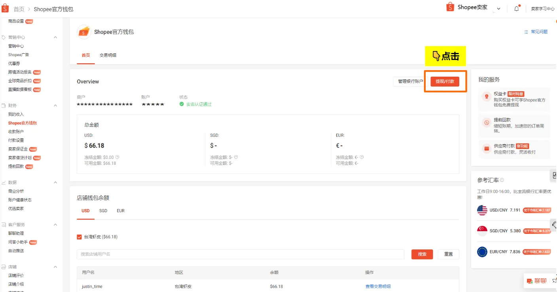Viewport: 557px width, 292px height.
Task: Collapse the 营销中心 section in the sidebar
Action: [x=55, y=37]
